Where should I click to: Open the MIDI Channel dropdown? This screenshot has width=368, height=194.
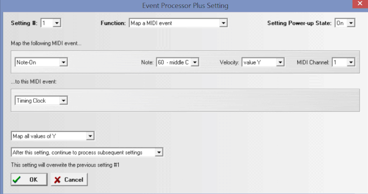click(x=343, y=62)
